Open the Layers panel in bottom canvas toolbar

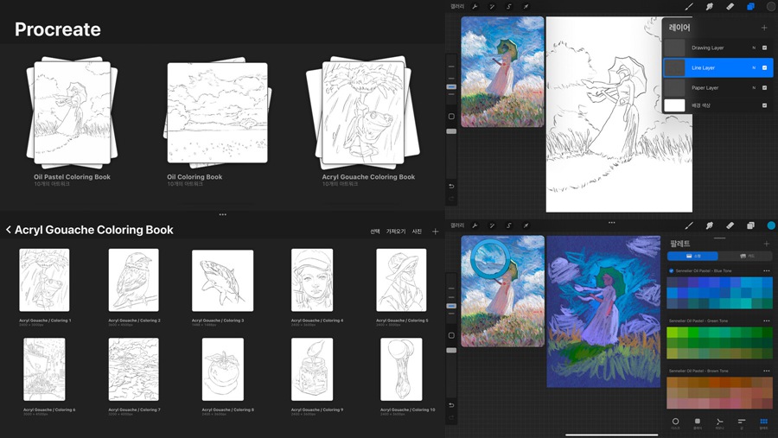750,225
